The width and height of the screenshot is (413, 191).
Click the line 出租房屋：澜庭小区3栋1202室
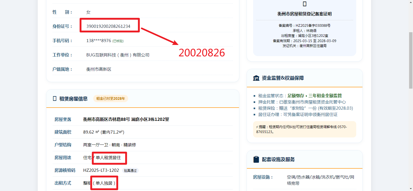click(305, 36)
